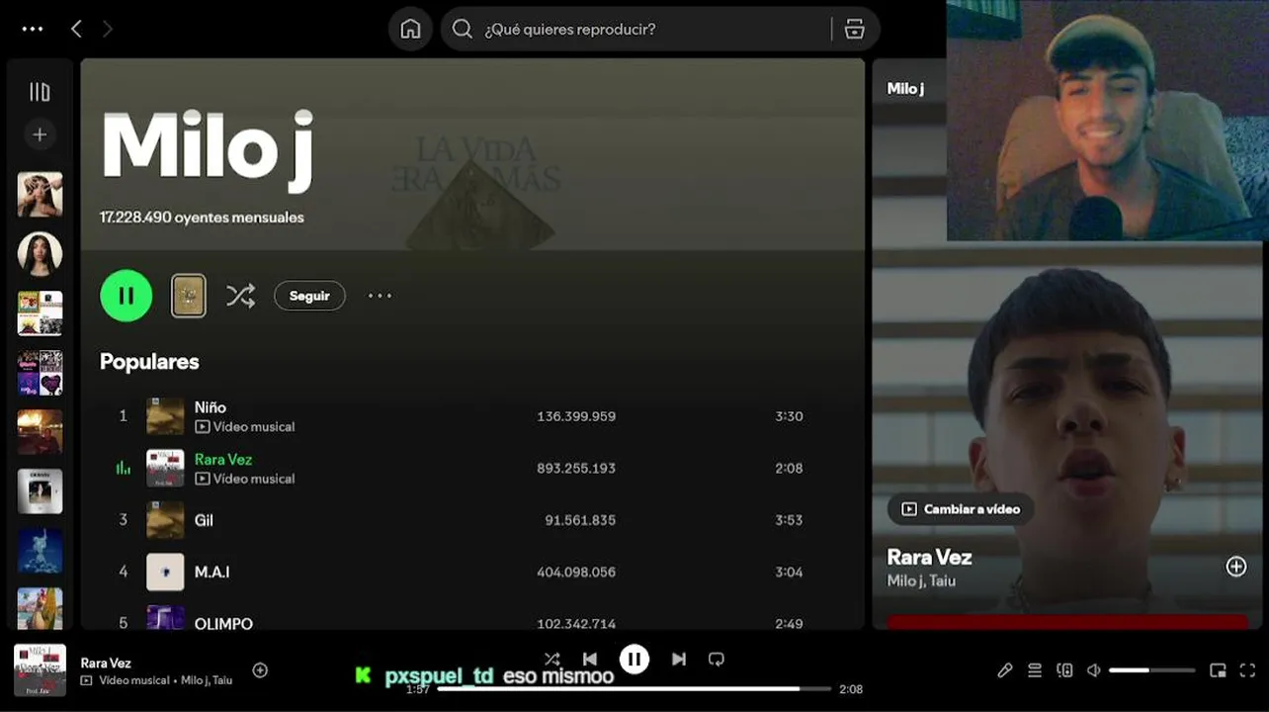This screenshot has height=712, width=1269.
Task: Click the 3:30 duration of Niño
Action: point(789,416)
